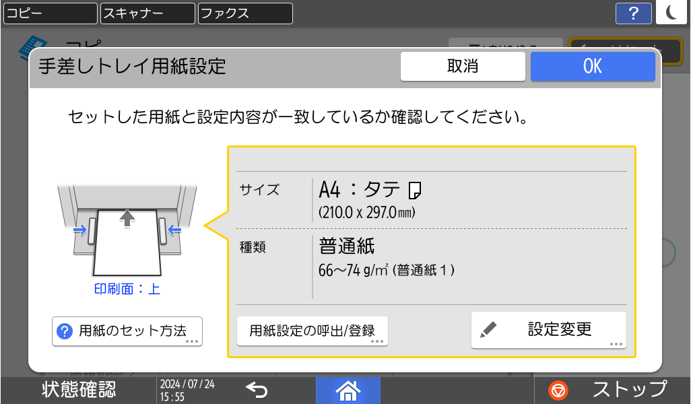The width and height of the screenshot is (691, 404).
Task: Confirm settings with OK button
Action: click(x=592, y=67)
